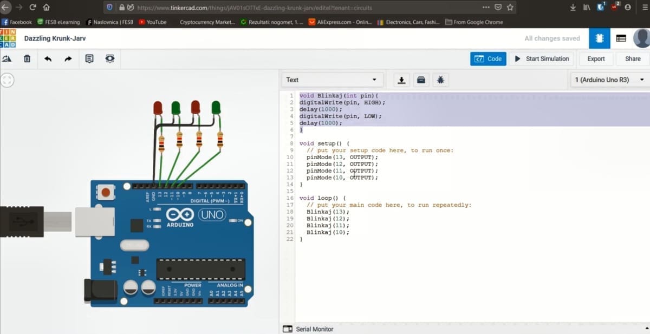This screenshot has height=334, width=650.
Task: Click the zoom to fit button
Action: pyautogui.click(x=7, y=80)
